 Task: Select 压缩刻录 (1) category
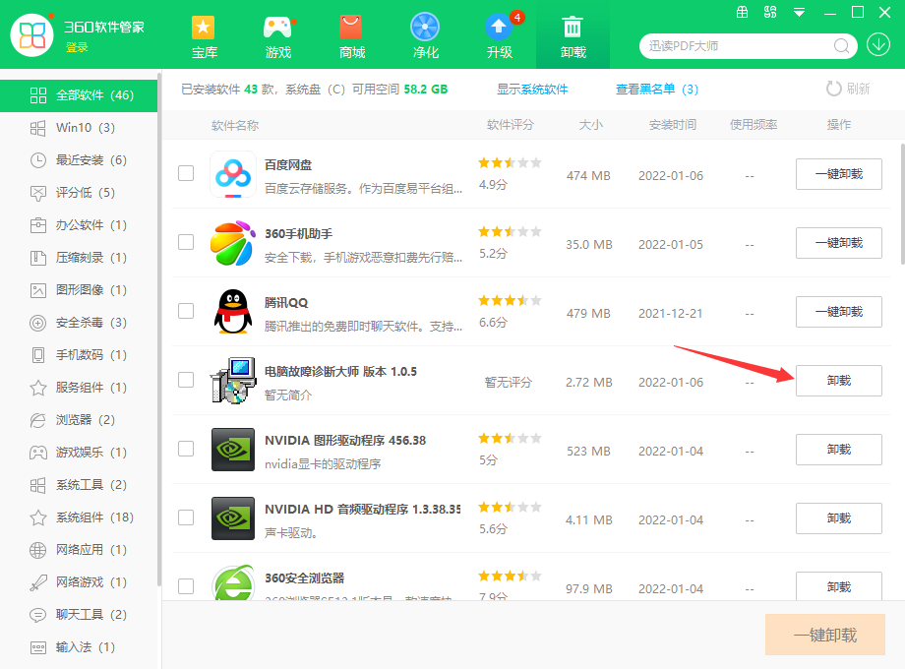pos(79,258)
